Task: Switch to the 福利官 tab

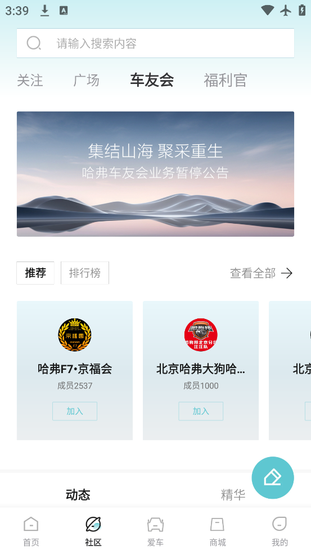Action: point(226,81)
